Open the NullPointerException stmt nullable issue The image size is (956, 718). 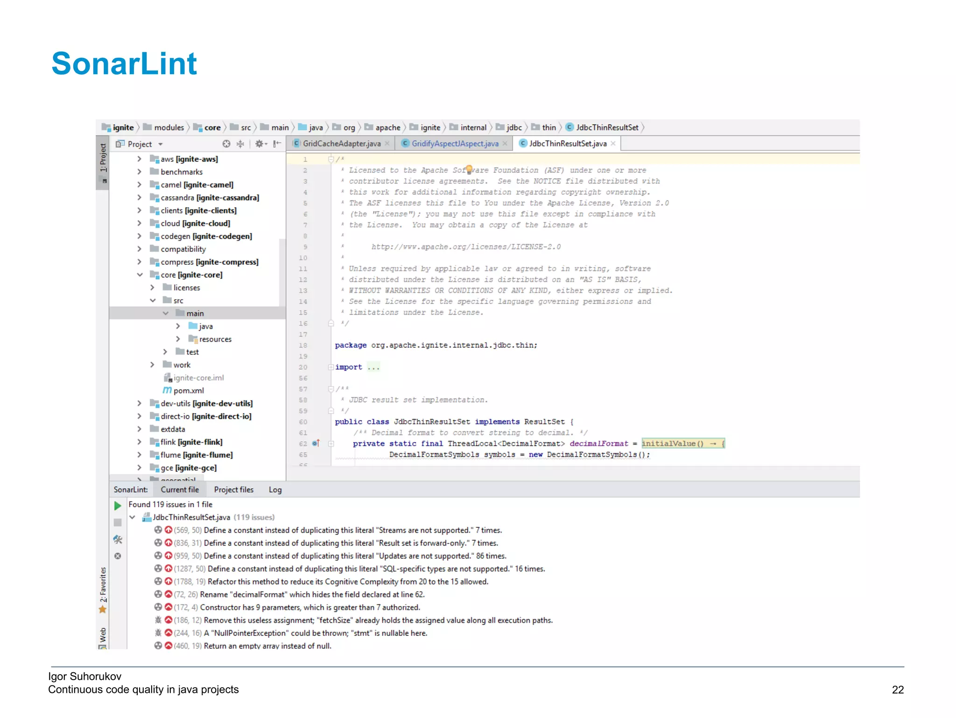315,633
